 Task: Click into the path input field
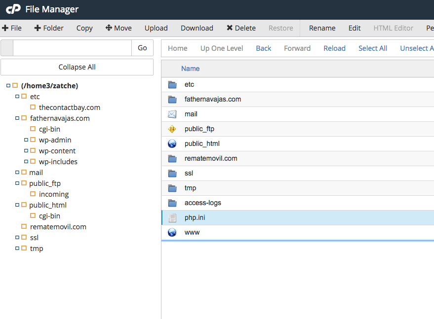(x=72, y=48)
